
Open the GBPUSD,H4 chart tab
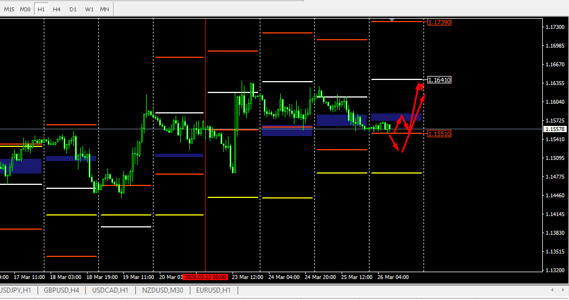[x=61, y=290]
